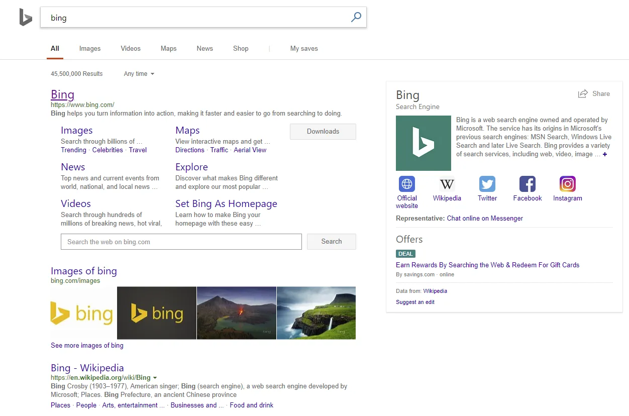
Task: Click the Bing logo image in the knowledge panel
Action: (424, 143)
